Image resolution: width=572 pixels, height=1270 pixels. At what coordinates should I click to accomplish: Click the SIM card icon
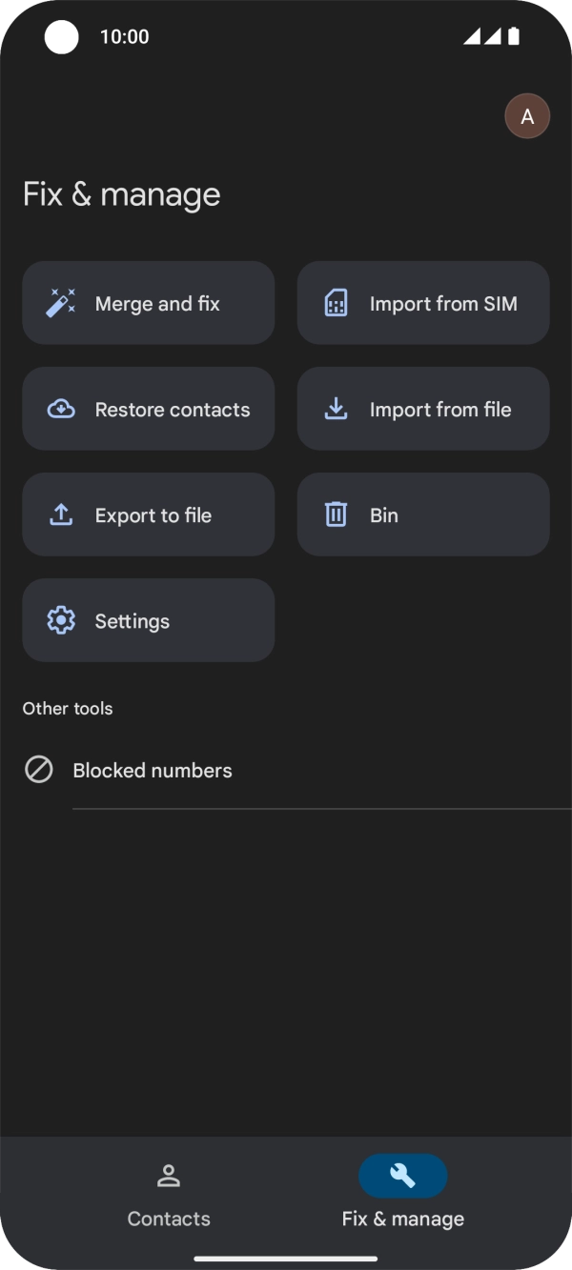point(336,303)
